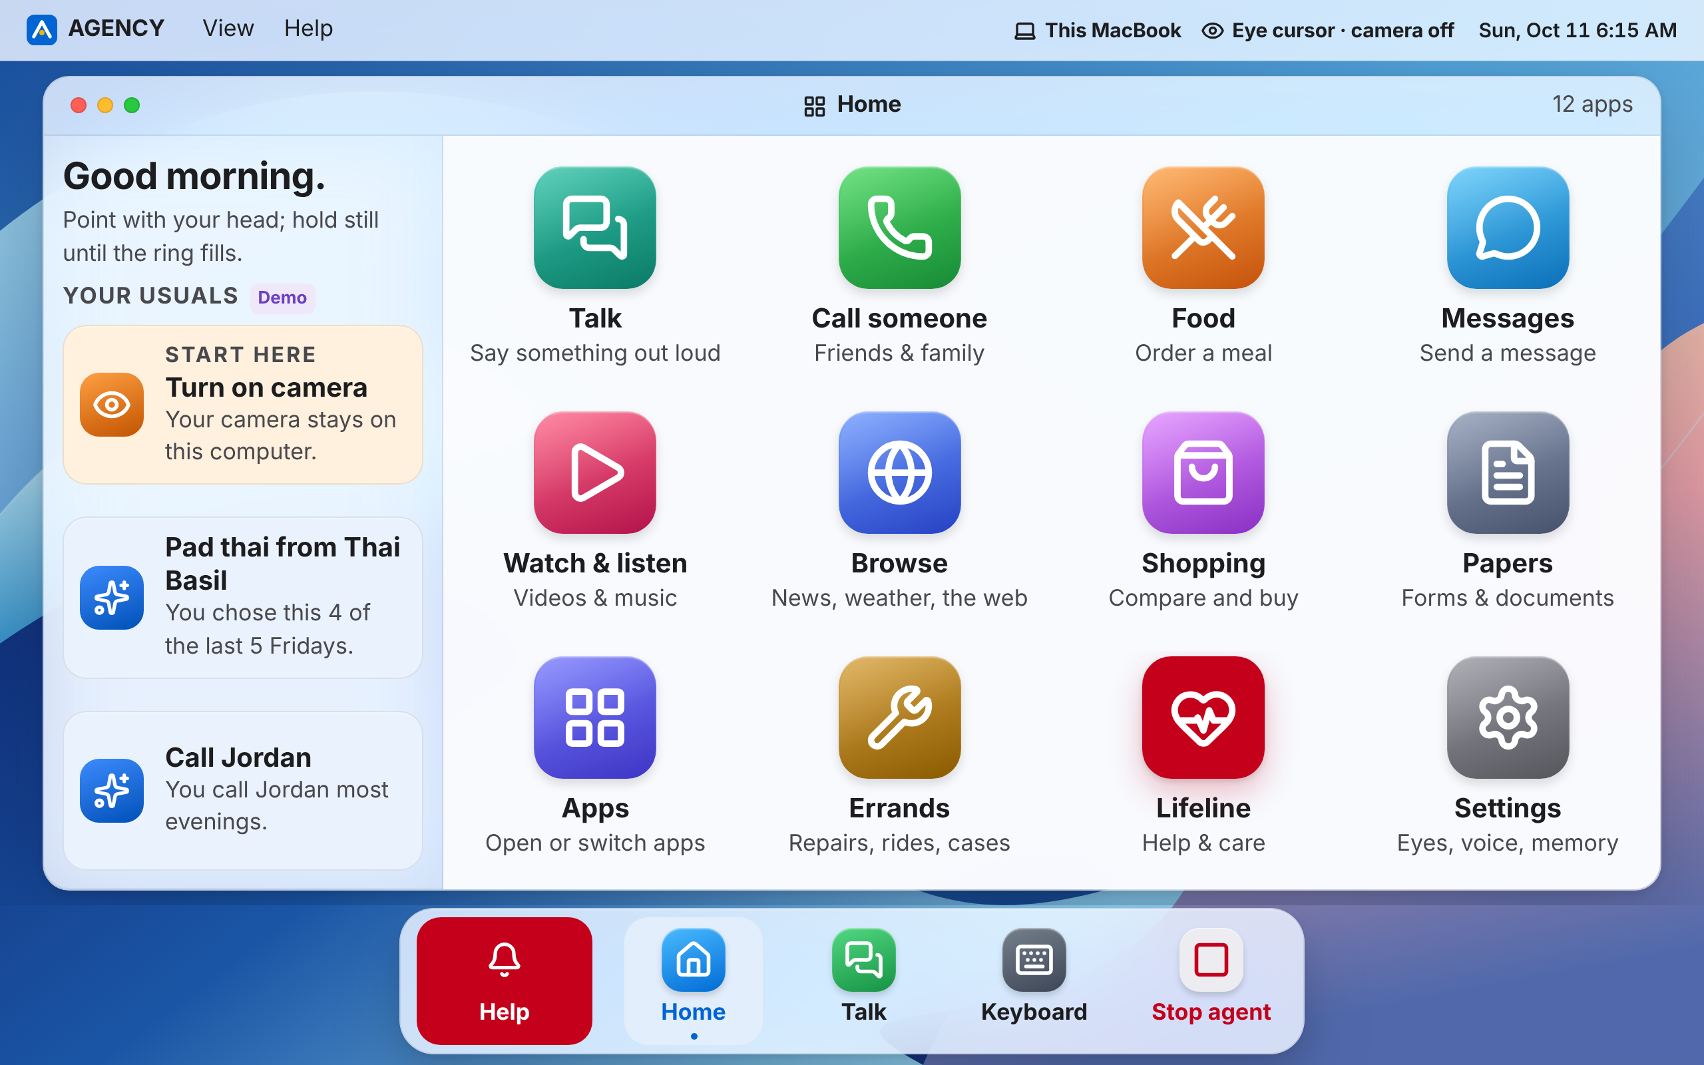
Task: Click the Demo badge next to Your Usuals
Action: pos(282,298)
